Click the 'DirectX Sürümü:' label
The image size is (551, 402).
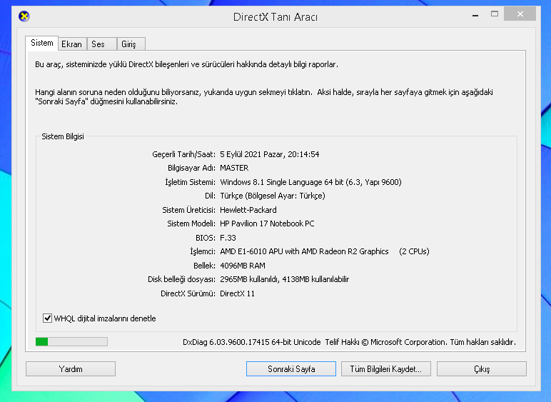point(188,293)
